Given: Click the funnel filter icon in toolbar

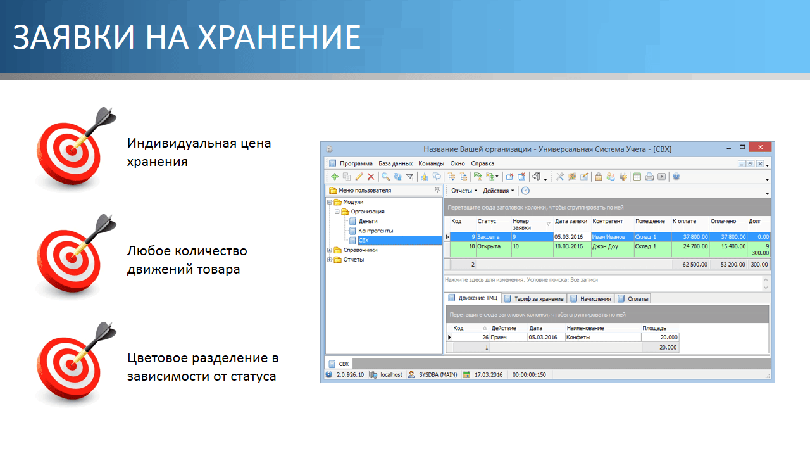Looking at the screenshot, I should click(409, 177).
